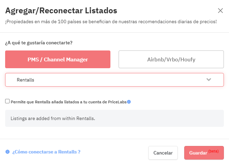Click the info icon beside PriceLabs label
This screenshot has width=229, height=163.
129,102
